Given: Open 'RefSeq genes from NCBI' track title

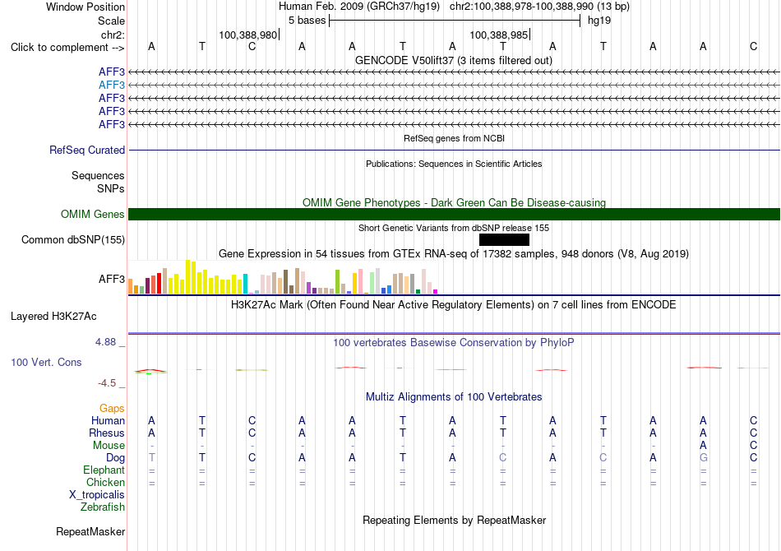Looking at the screenshot, I should tap(454, 138).
